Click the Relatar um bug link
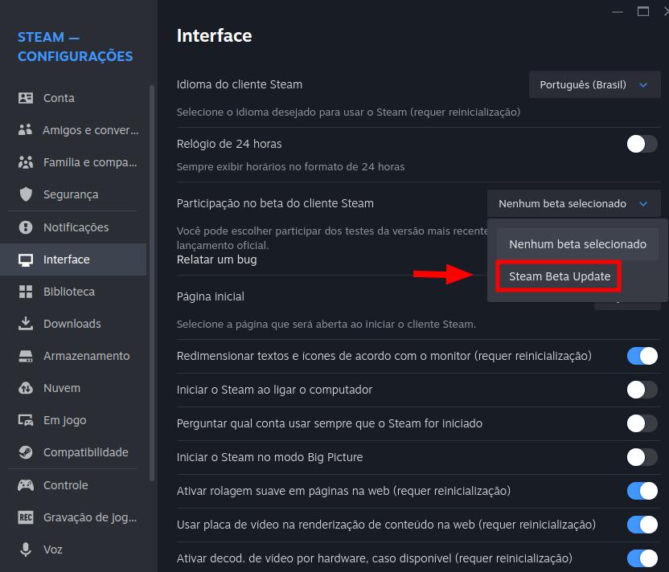669x572 pixels. click(x=217, y=259)
